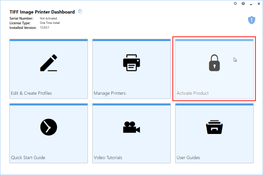Open help via the question mark icon
Image resolution: width=263 pixels, height=175 pixels.
[x=243, y=4]
